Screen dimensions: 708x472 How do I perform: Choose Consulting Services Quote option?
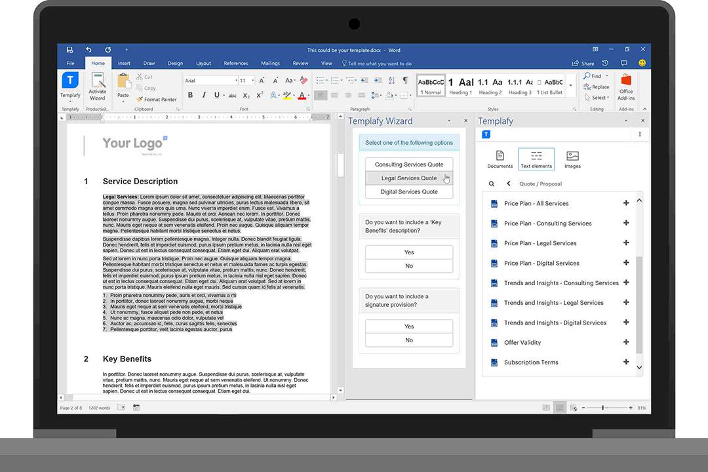(409, 165)
